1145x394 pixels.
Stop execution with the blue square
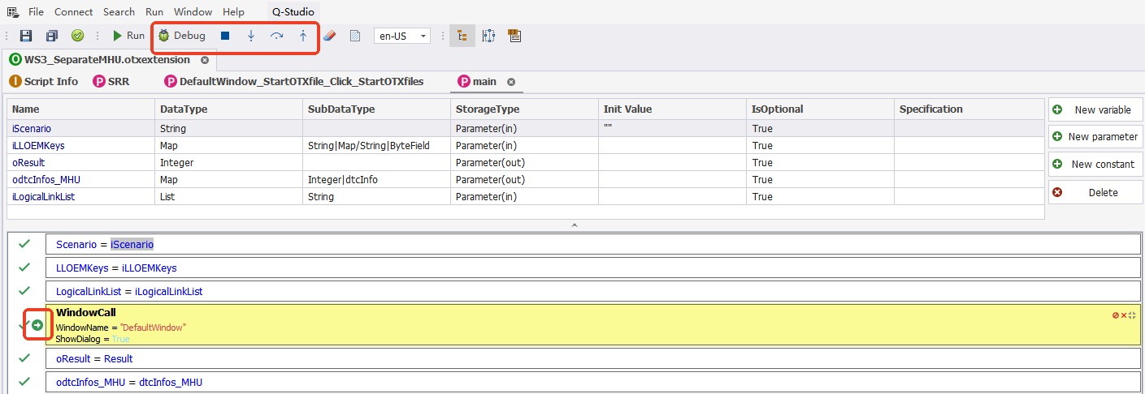(225, 36)
